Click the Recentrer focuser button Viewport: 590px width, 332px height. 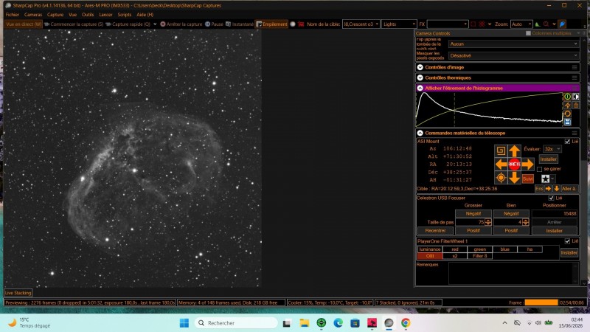pos(435,230)
